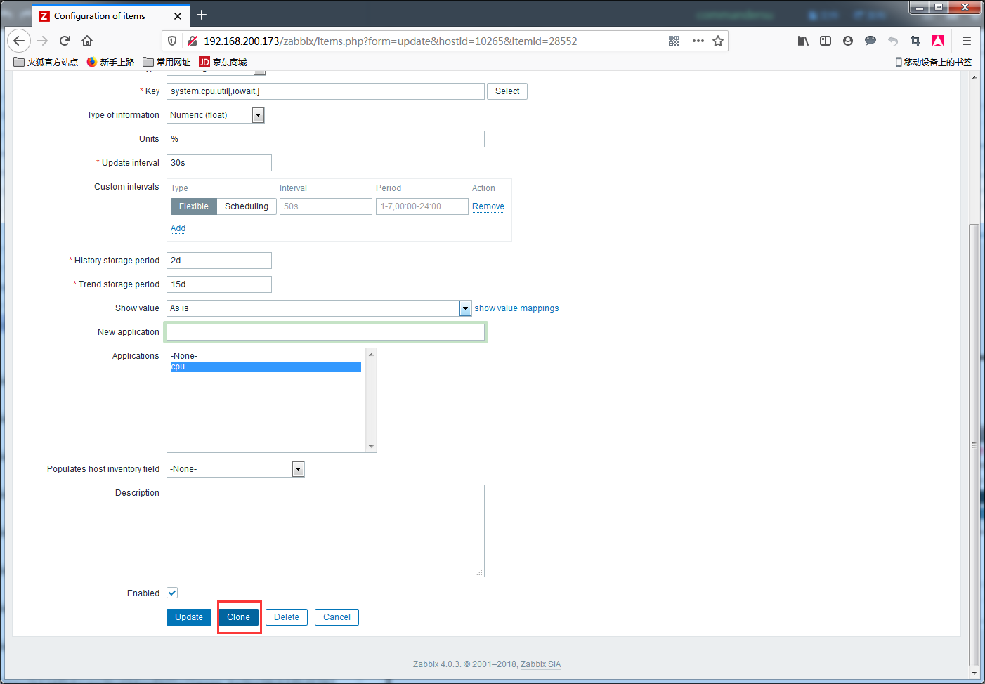This screenshot has width=985, height=684.
Task: Click the Cancel button
Action: (x=337, y=617)
